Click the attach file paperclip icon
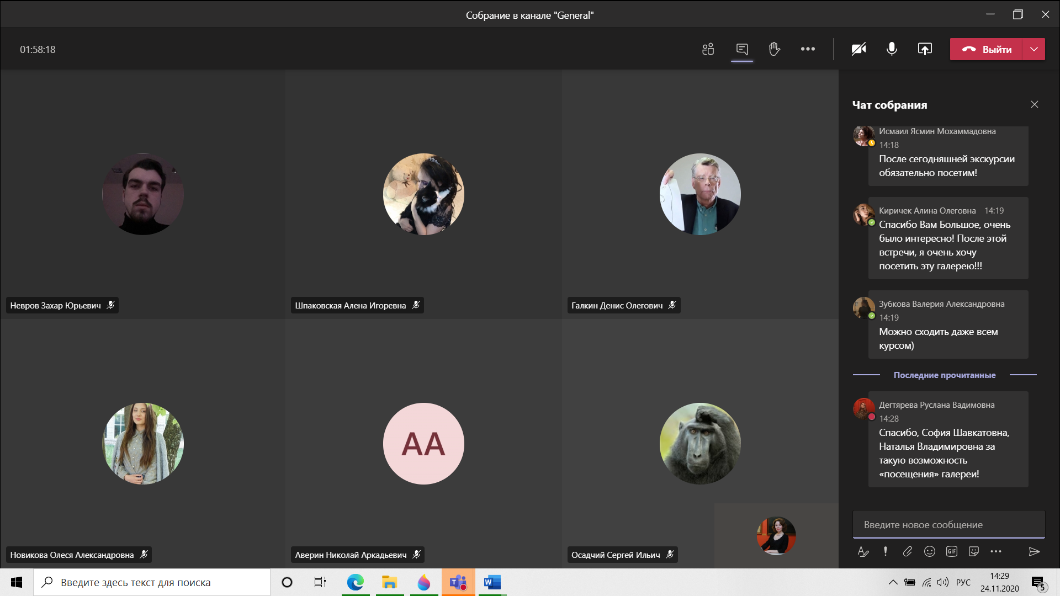Screen dimensions: 1060x596 [907, 551]
